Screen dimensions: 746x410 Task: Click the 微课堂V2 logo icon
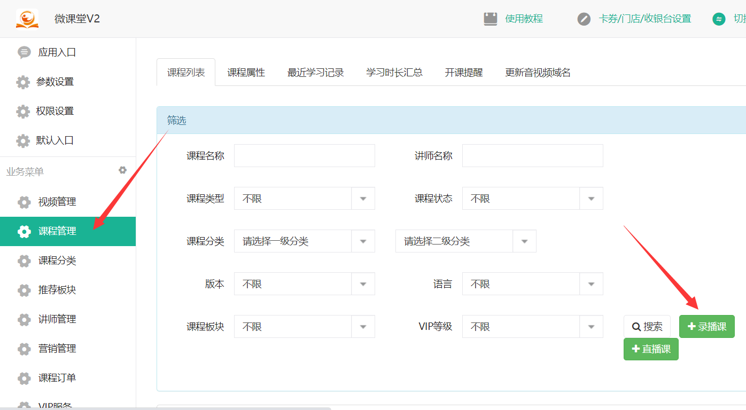pyautogui.click(x=27, y=19)
